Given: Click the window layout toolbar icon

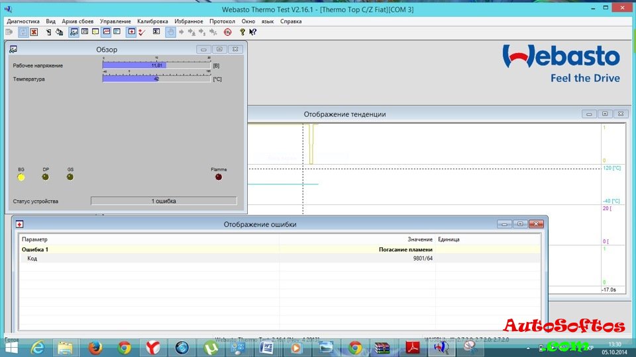Looking at the screenshot, I should click(x=117, y=32).
